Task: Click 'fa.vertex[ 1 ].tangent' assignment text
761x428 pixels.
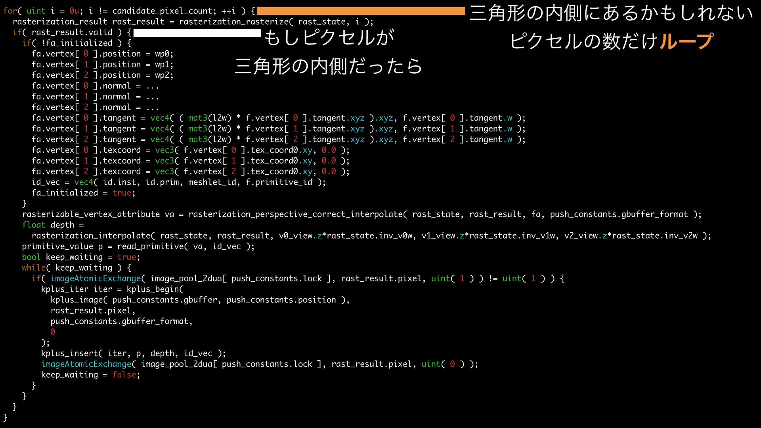Action: click(84, 129)
